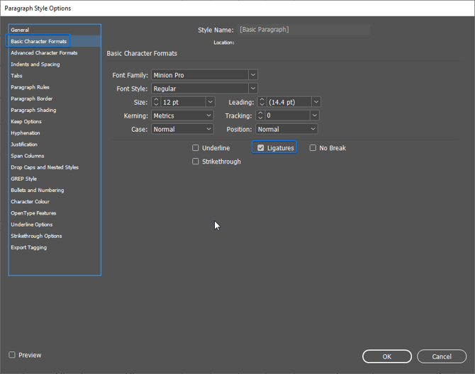The height and width of the screenshot is (374, 475).
Task: Open the Kerning dropdown
Action: coord(208,115)
